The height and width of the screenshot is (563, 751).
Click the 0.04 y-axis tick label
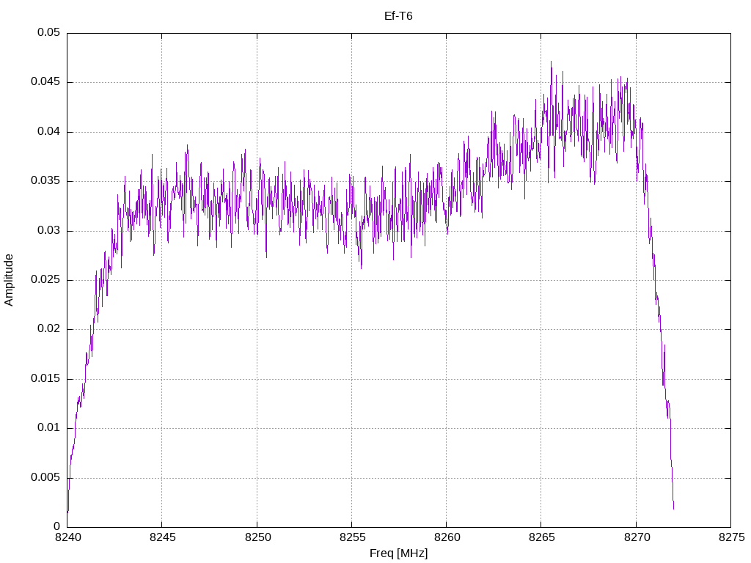[x=49, y=131]
